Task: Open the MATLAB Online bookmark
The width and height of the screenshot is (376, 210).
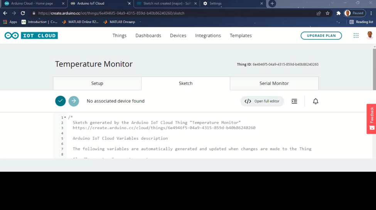Action: tap(80, 22)
